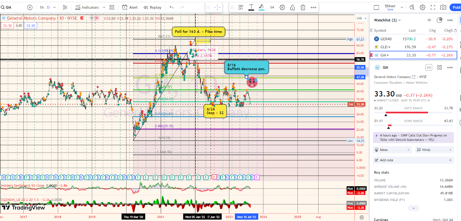Open drawing templates icon in floating toolbar

click(241, 7)
